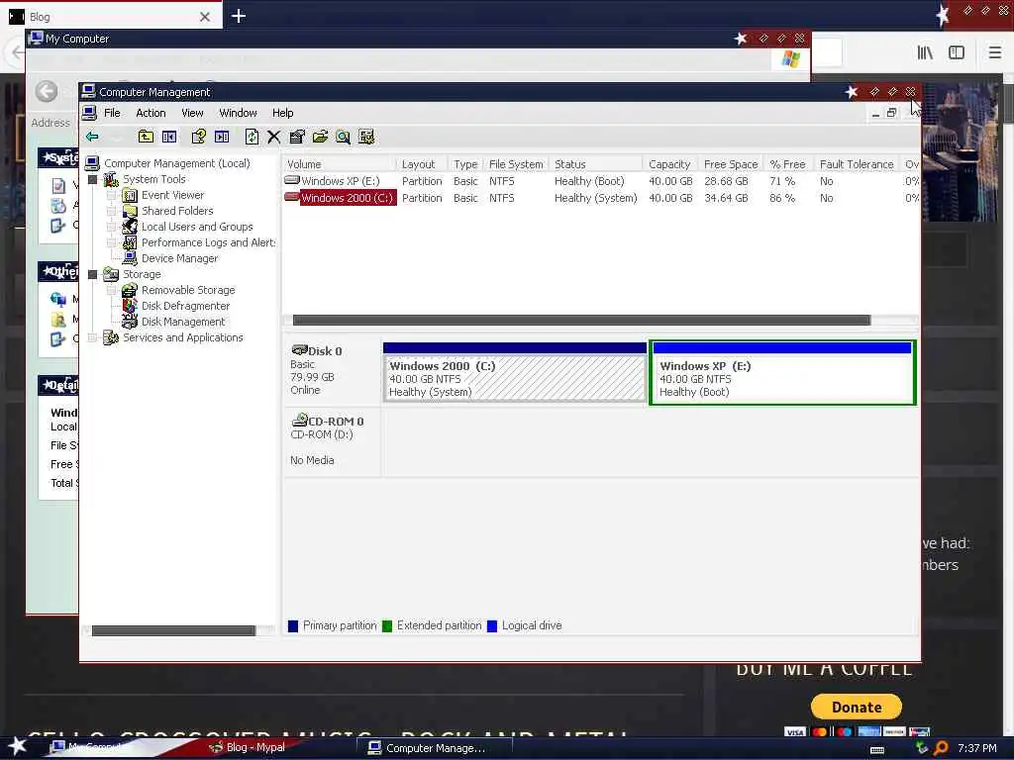The width and height of the screenshot is (1014, 760).
Task: Click the green Back arrow toolbar icon
Action: tap(92, 137)
